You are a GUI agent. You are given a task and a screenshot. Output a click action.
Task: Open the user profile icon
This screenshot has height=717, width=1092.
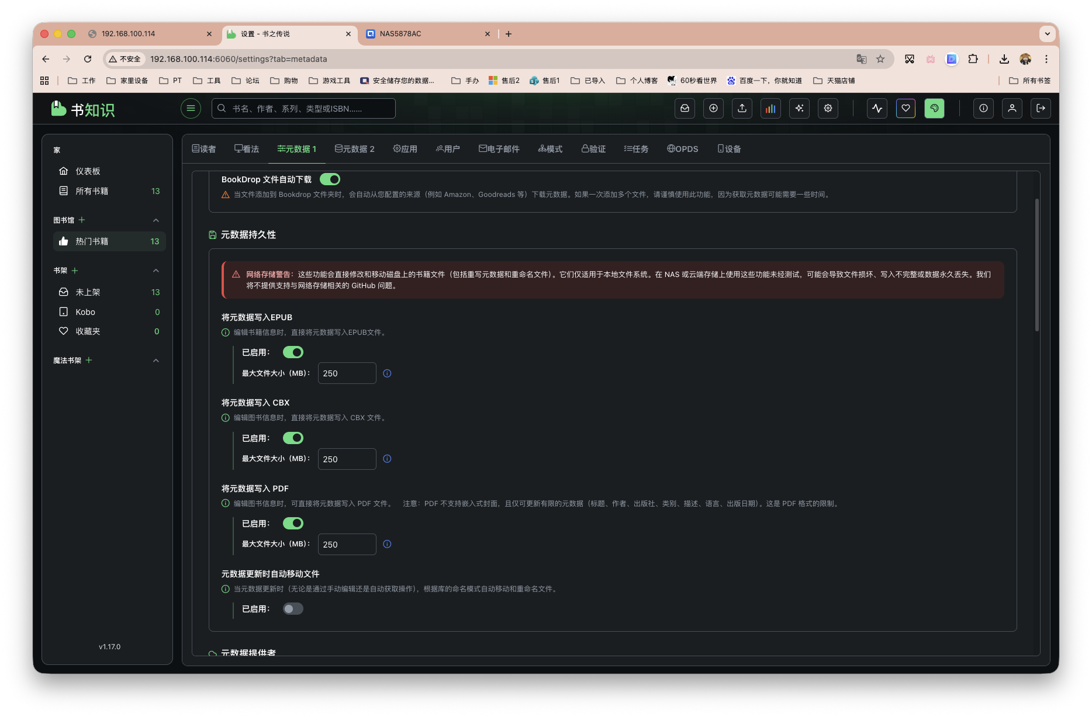coord(1012,108)
